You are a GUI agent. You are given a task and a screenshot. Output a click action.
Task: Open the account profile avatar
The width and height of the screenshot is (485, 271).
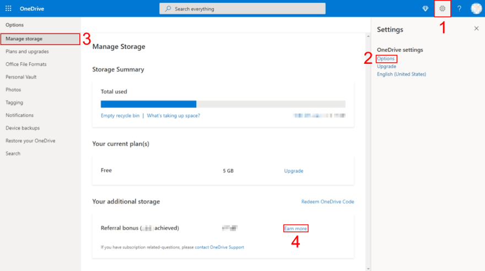pos(476,9)
